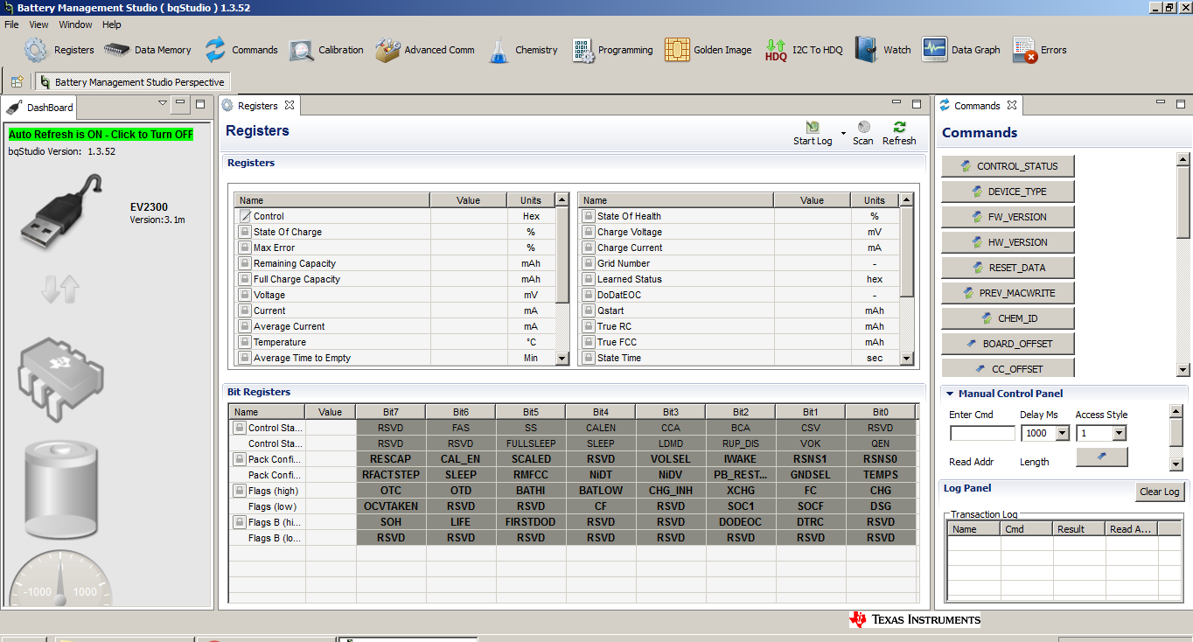Open the Chemistry tool
The width and height of the screenshot is (1193, 642).
pyautogui.click(x=522, y=50)
